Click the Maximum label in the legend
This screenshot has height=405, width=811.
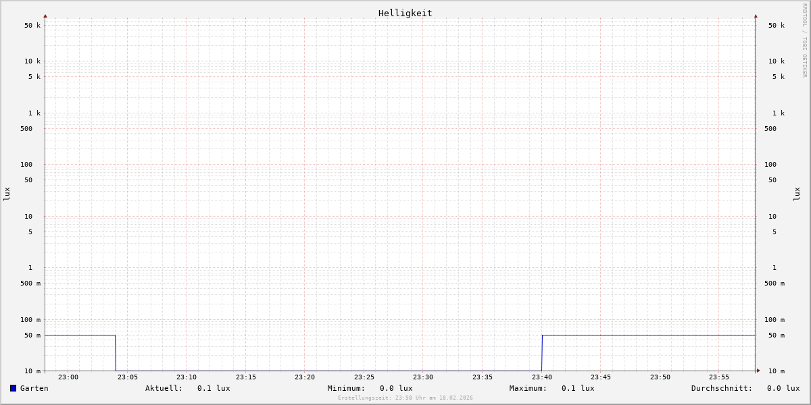coord(529,388)
